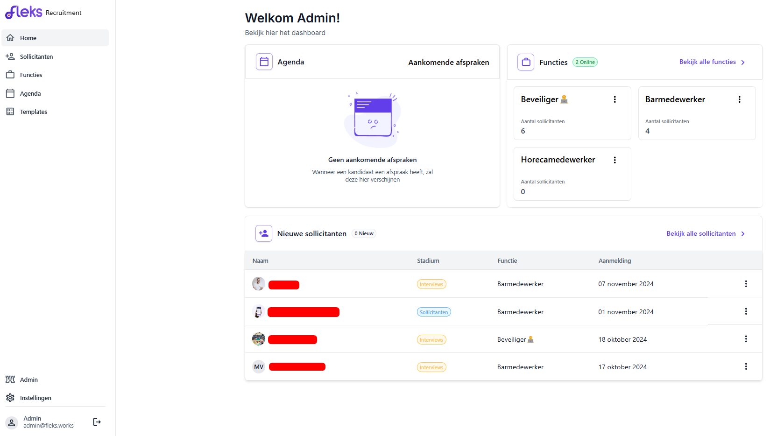Image resolution: width=770 pixels, height=436 pixels.
Task: Click the logout icon next to admin@fleks.works
Action: [97, 422]
